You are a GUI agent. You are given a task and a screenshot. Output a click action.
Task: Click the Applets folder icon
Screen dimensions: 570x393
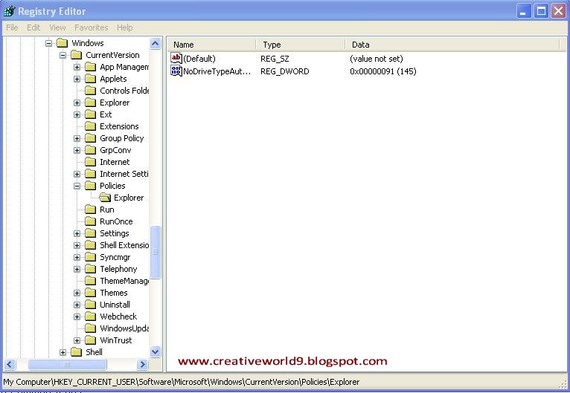[x=91, y=79]
